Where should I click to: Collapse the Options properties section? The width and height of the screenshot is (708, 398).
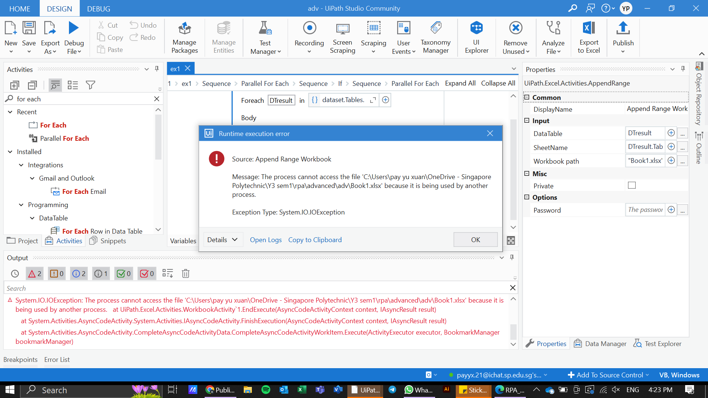click(527, 197)
